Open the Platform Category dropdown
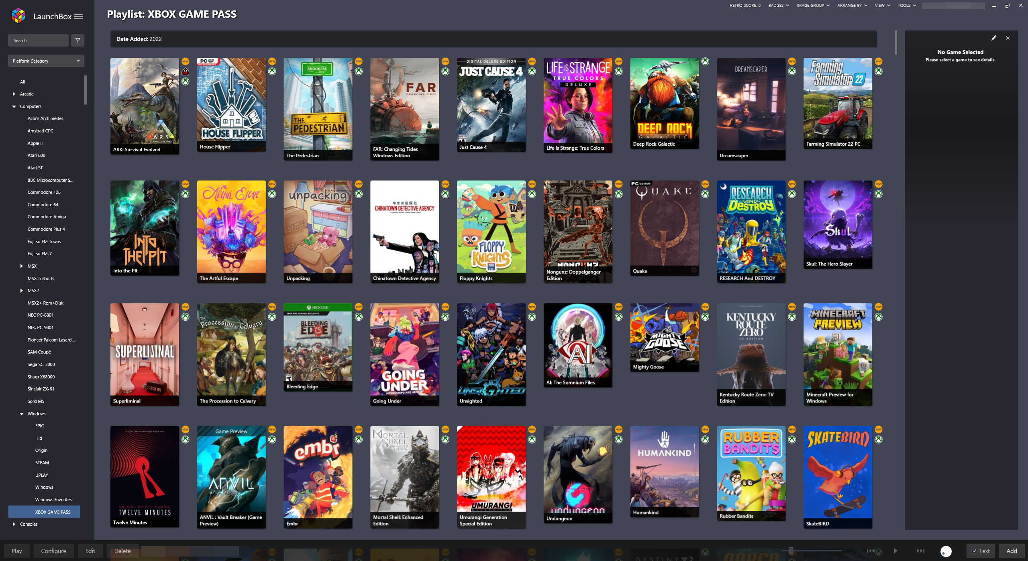1028x561 pixels. pos(46,61)
